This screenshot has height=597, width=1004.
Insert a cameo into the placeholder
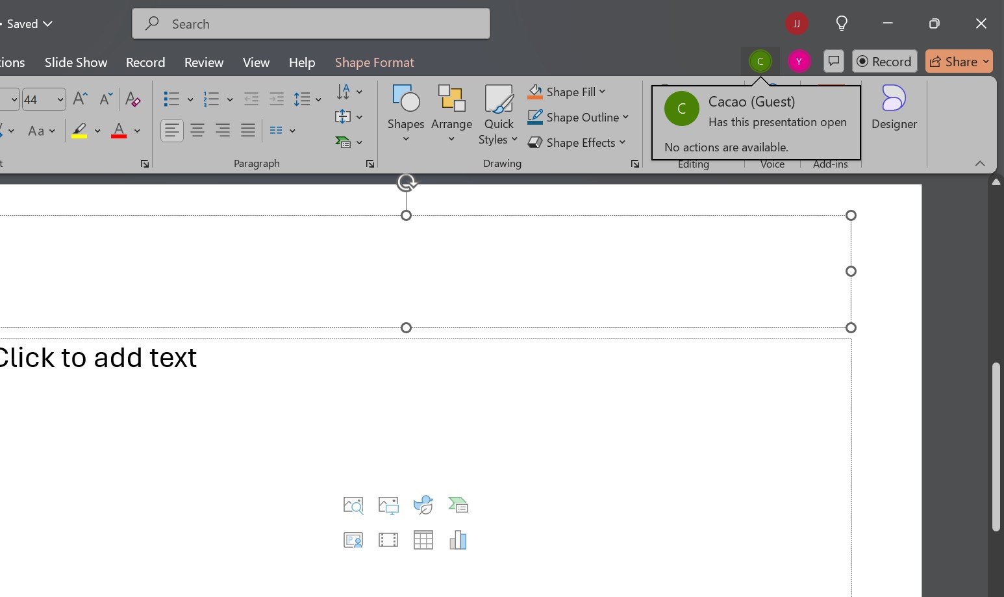coord(353,540)
